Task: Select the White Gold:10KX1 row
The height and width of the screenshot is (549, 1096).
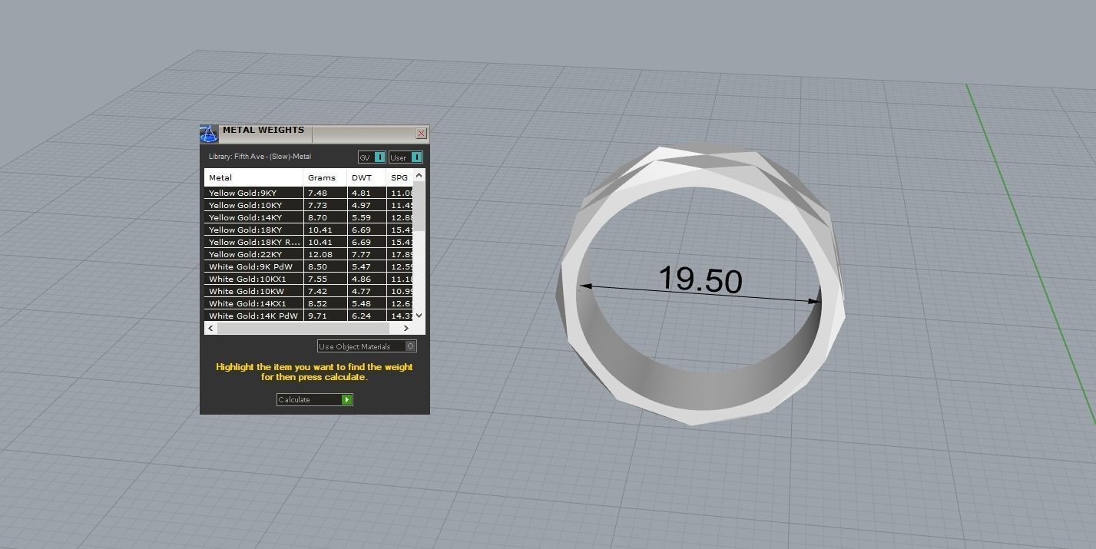Action: point(309,279)
